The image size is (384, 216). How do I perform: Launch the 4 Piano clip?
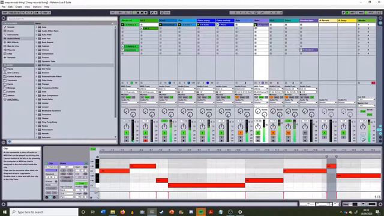(217, 25)
